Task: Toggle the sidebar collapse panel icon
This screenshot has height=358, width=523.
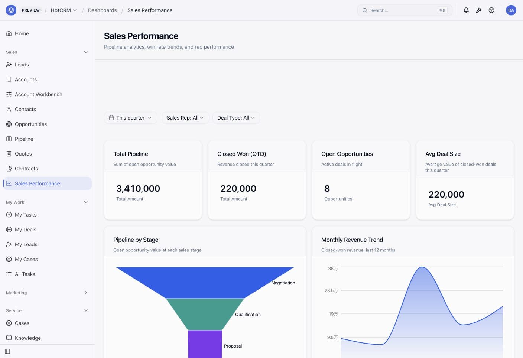Action: tap(7, 351)
